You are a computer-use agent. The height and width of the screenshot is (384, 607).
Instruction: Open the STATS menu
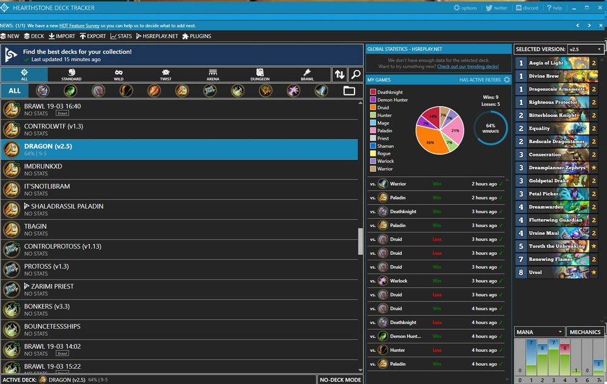tap(121, 36)
